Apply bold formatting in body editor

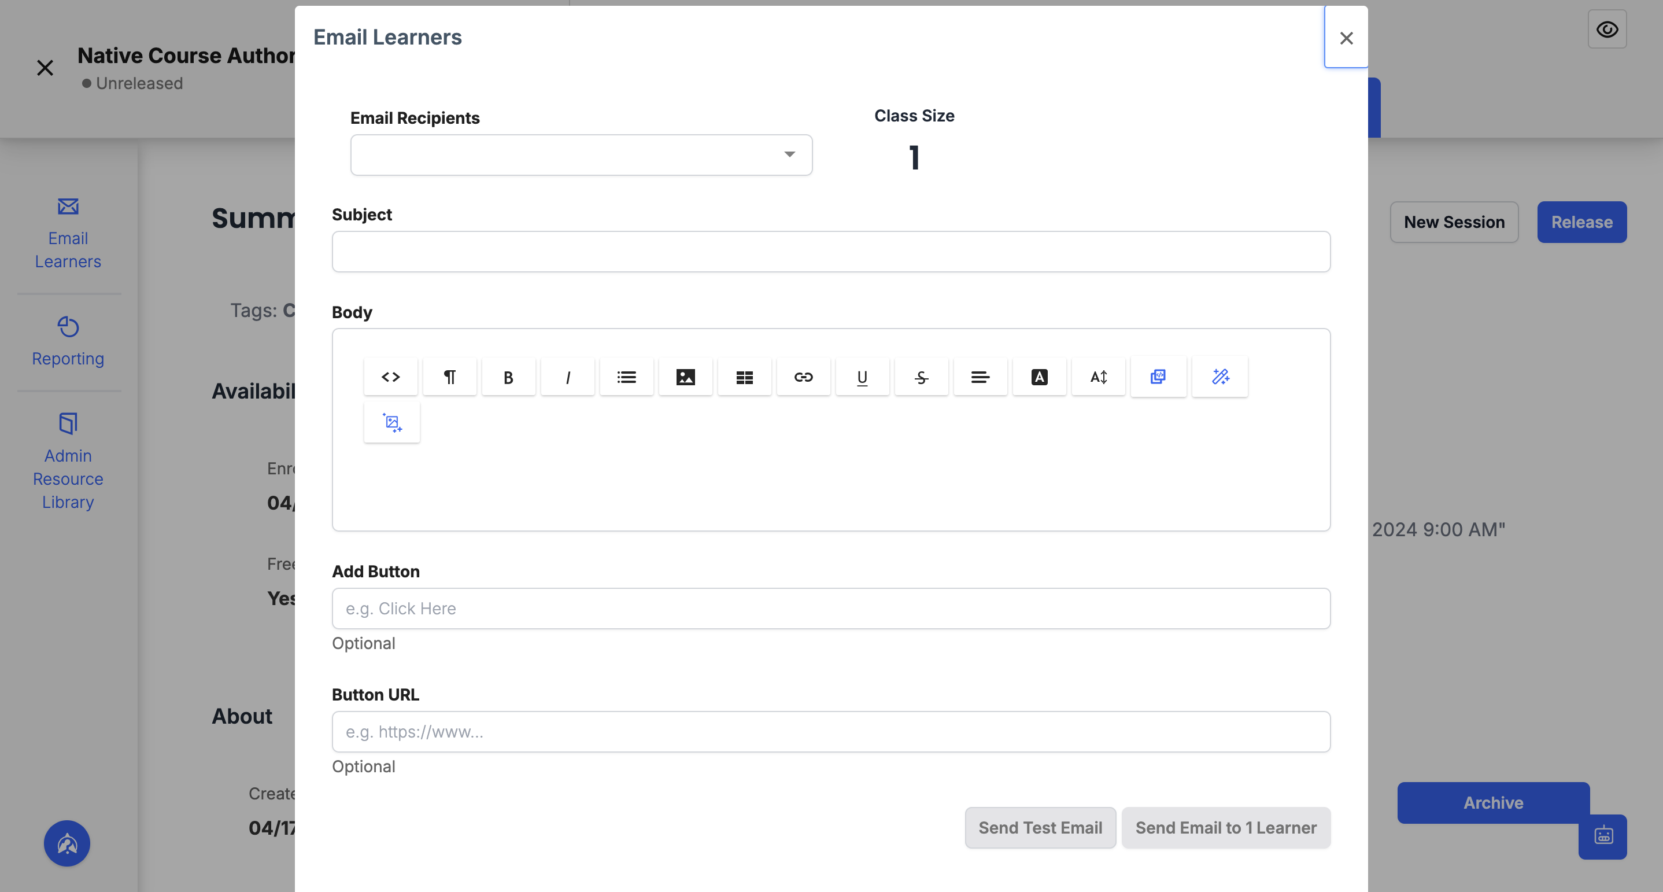(508, 377)
